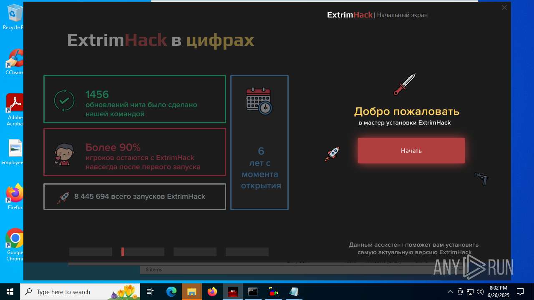
Task: Open File Explorer from the taskbar
Action: pyautogui.click(x=192, y=292)
